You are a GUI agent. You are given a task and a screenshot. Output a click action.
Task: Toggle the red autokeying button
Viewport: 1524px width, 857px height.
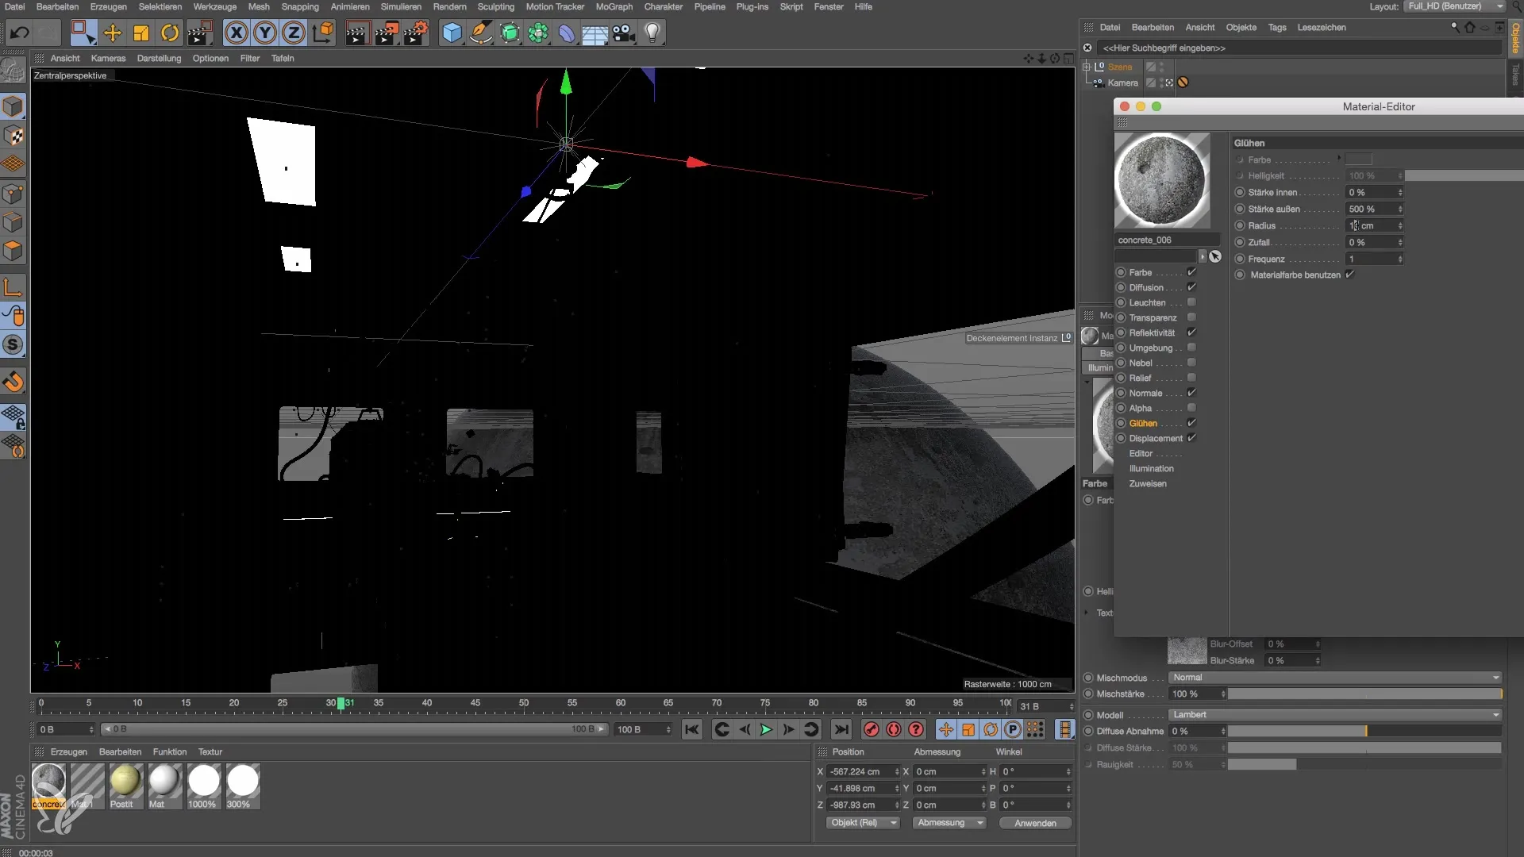pyautogui.click(x=894, y=729)
